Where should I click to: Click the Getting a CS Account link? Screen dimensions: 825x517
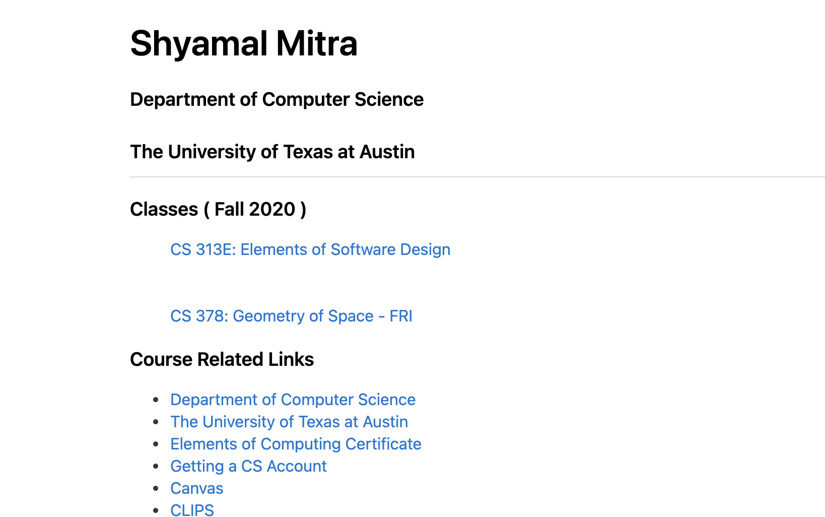pos(248,466)
